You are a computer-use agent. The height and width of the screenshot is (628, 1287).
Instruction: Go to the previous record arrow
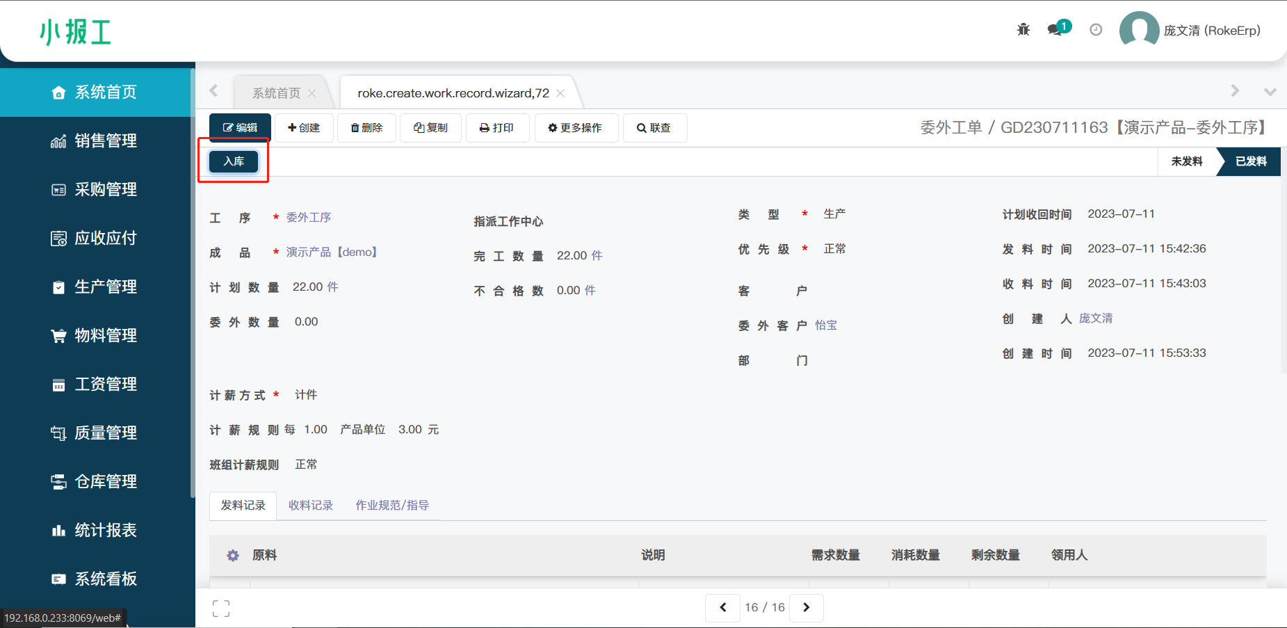tap(722, 607)
